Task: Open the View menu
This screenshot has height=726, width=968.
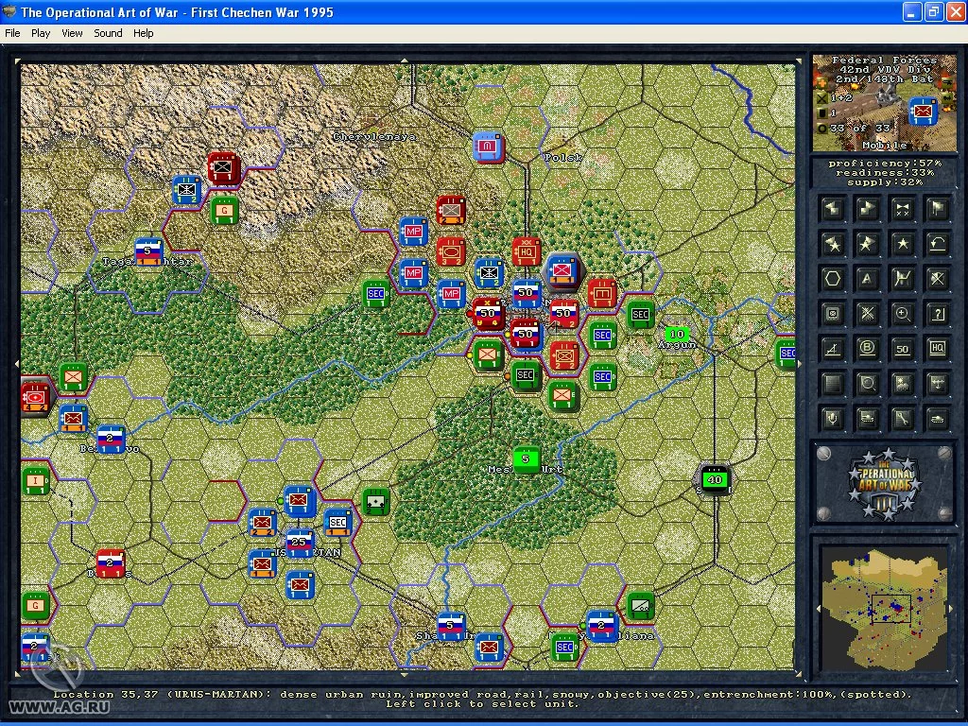Action: pyautogui.click(x=72, y=33)
